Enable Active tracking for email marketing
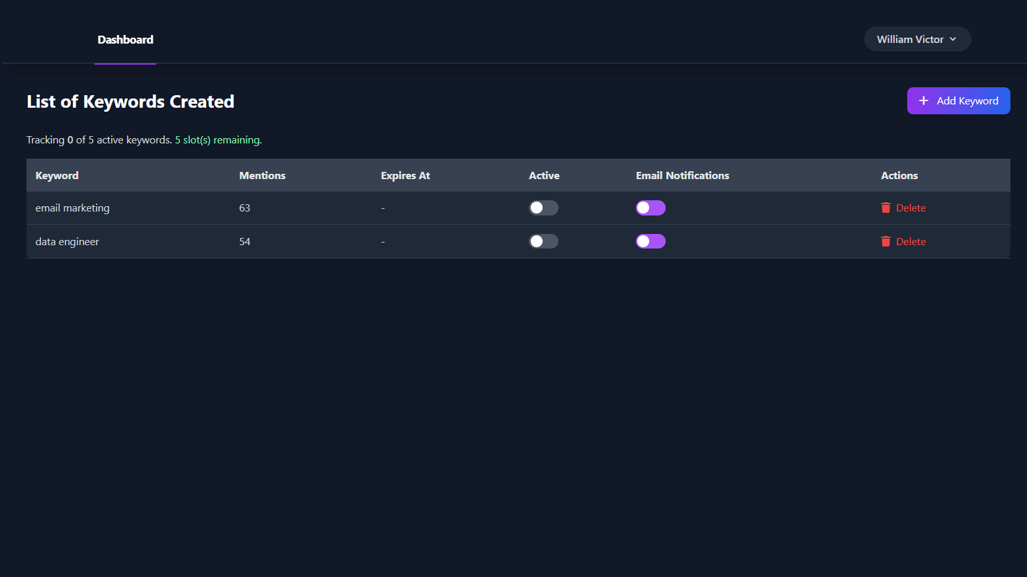The height and width of the screenshot is (577, 1027). tap(543, 208)
